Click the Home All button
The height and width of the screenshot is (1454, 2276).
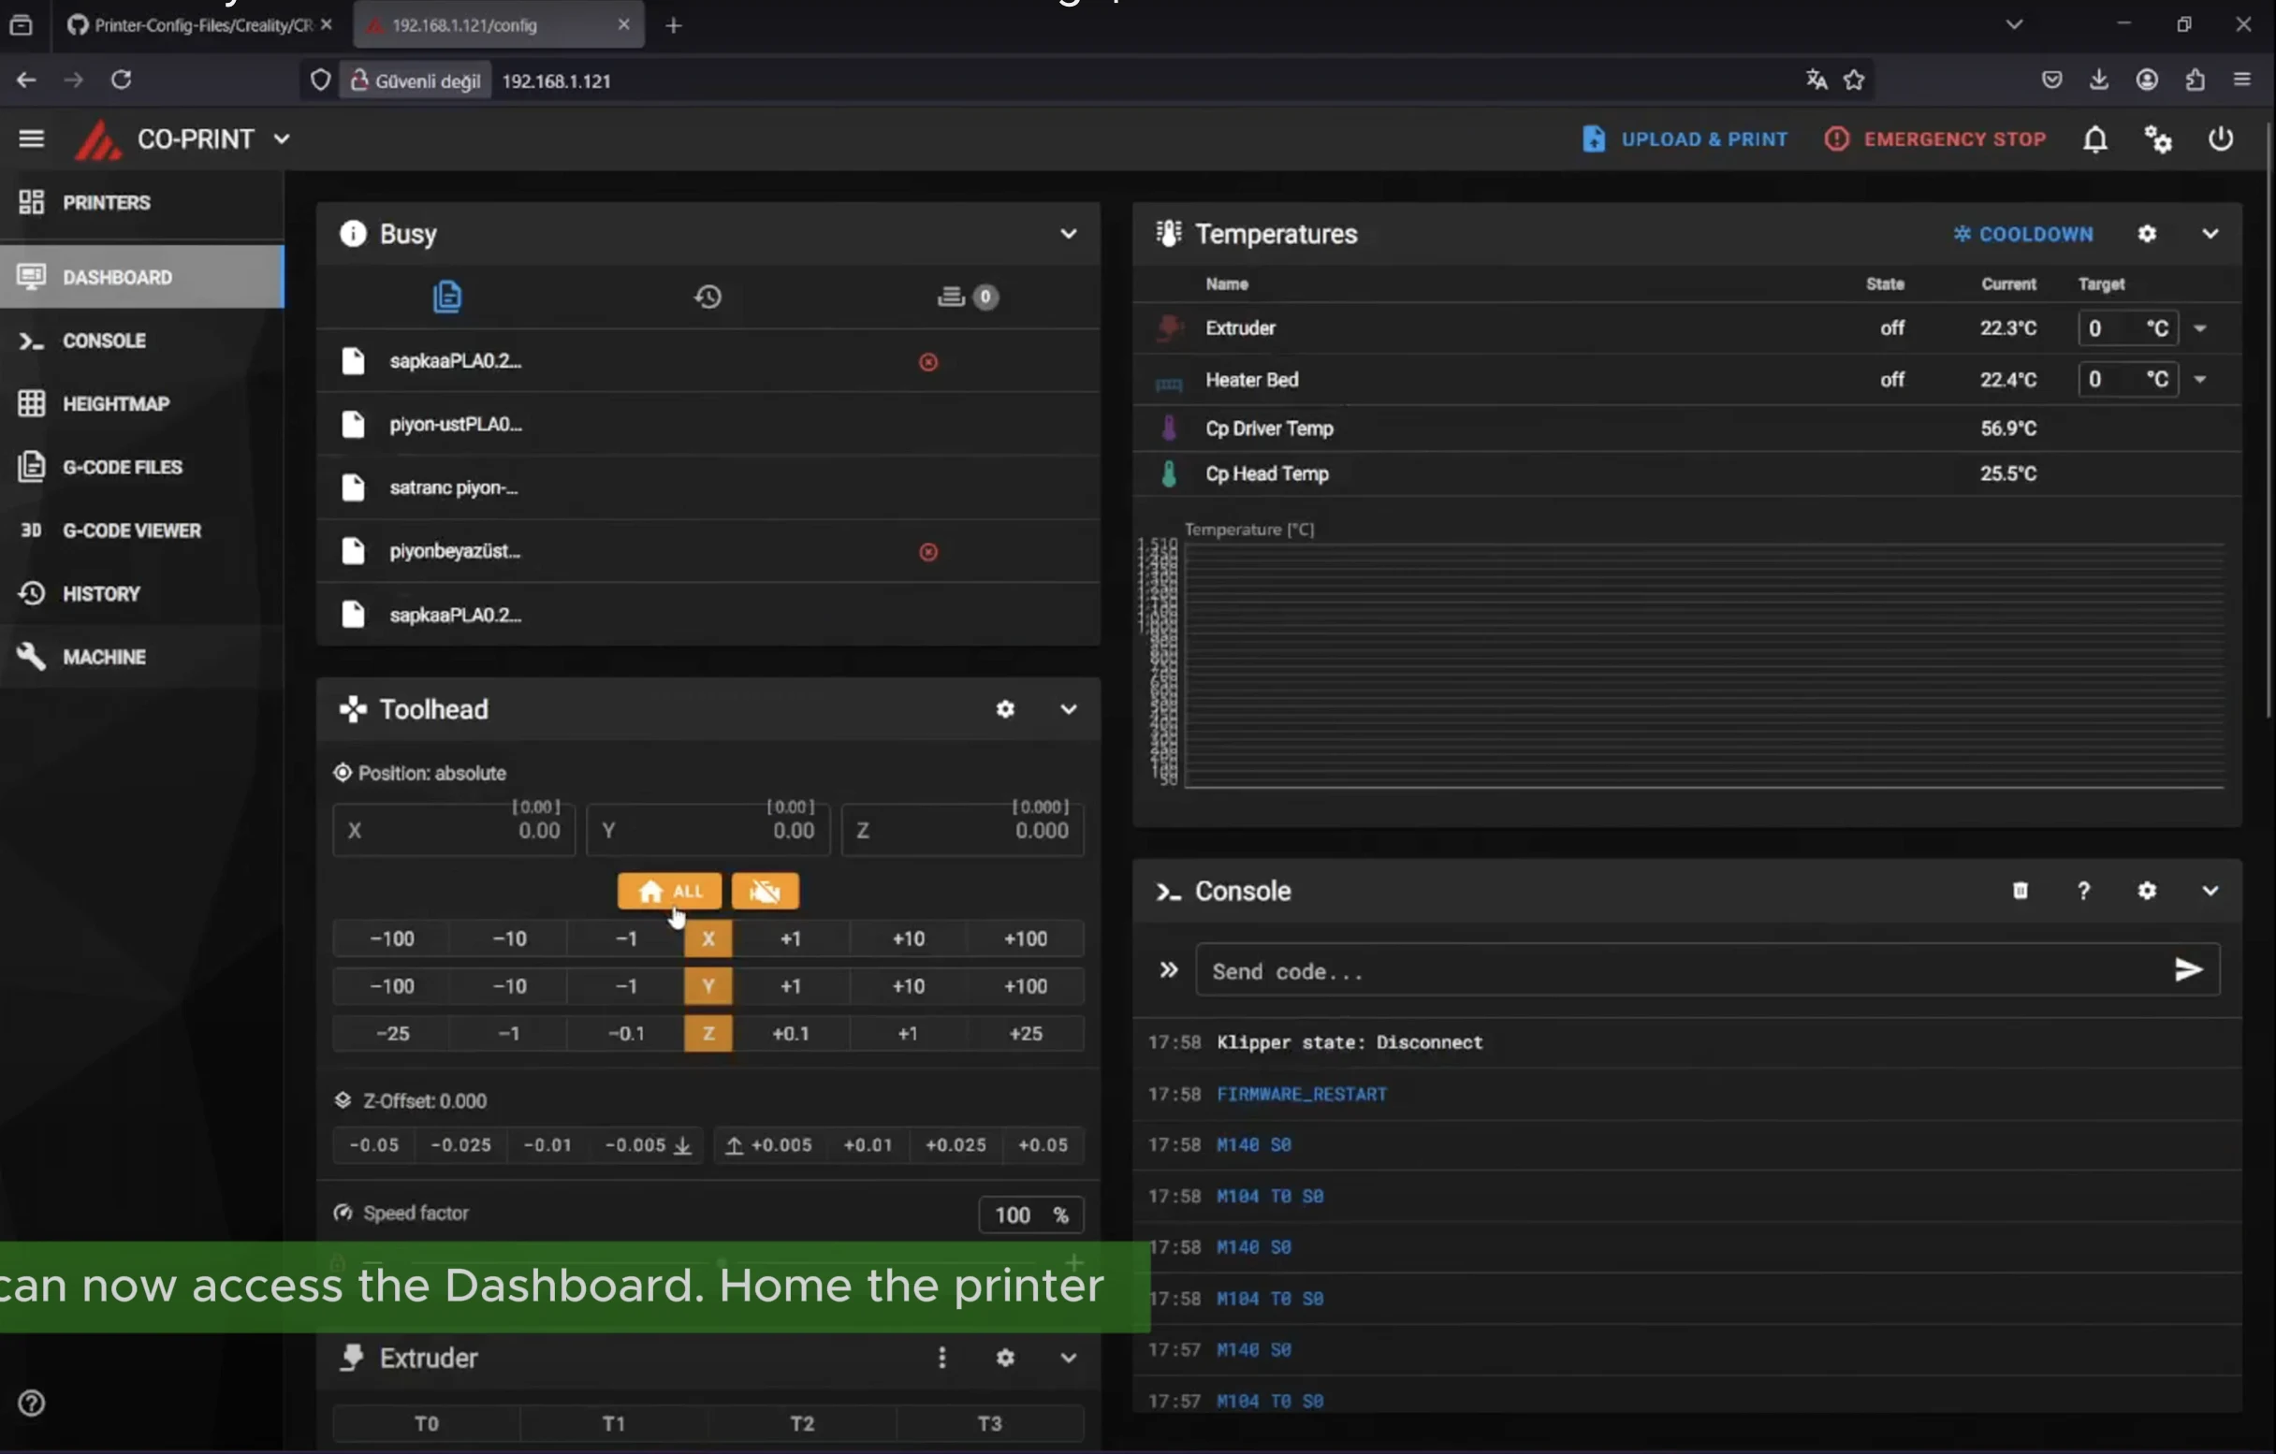669,891
